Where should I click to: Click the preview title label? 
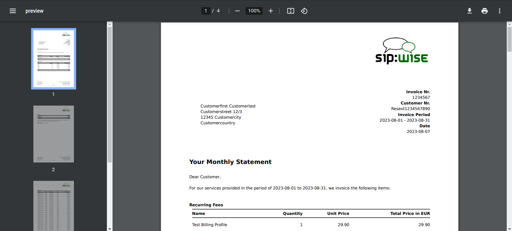click(x=35, y=11)
